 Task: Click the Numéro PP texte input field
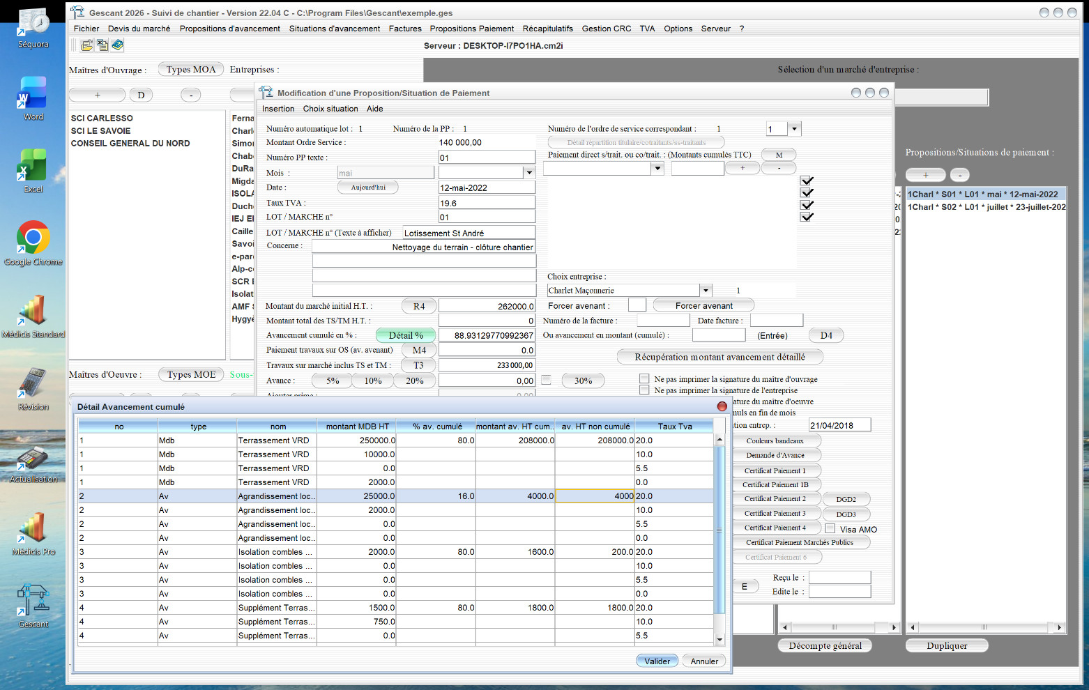pos(487,158)
